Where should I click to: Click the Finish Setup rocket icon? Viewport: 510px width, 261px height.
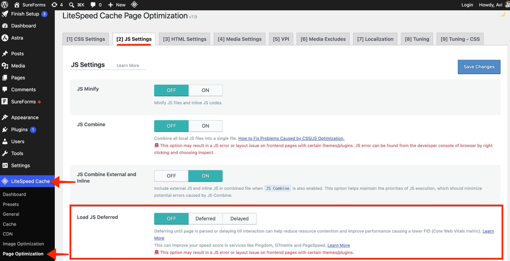coord(5,14)
